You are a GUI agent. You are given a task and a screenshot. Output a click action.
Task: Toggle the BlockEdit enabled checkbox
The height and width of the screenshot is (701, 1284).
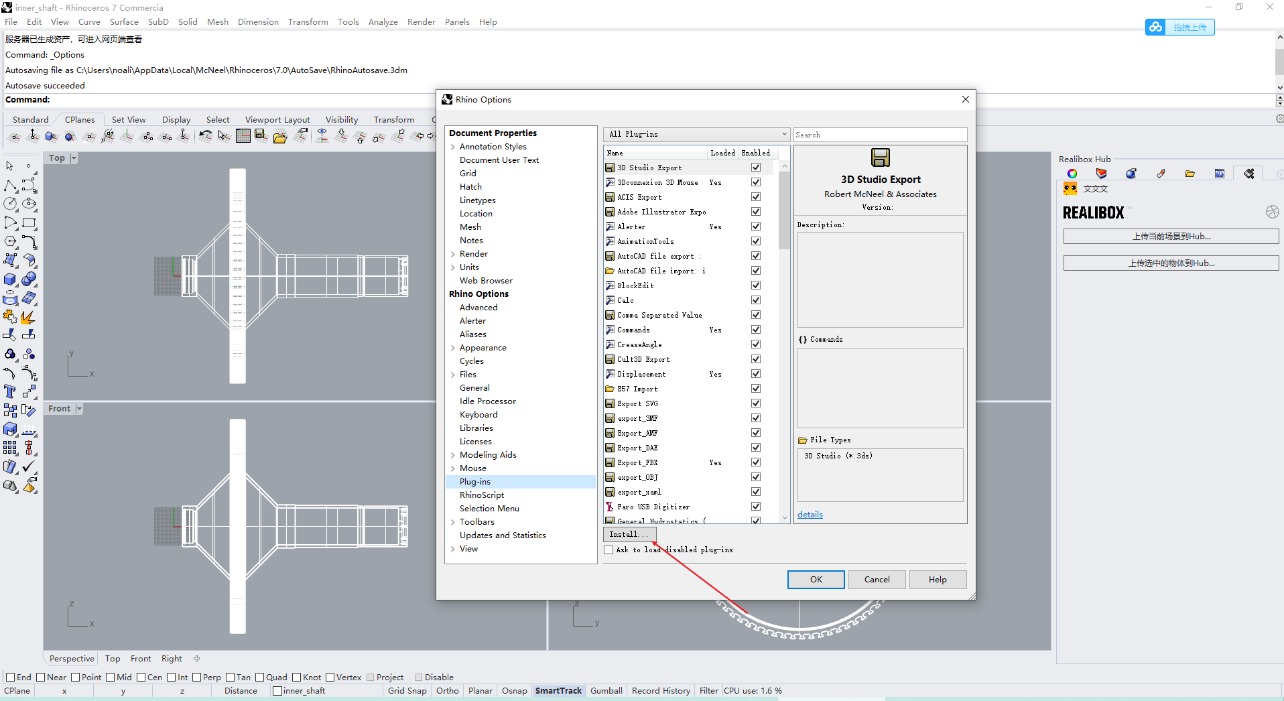tap(756, 285)
